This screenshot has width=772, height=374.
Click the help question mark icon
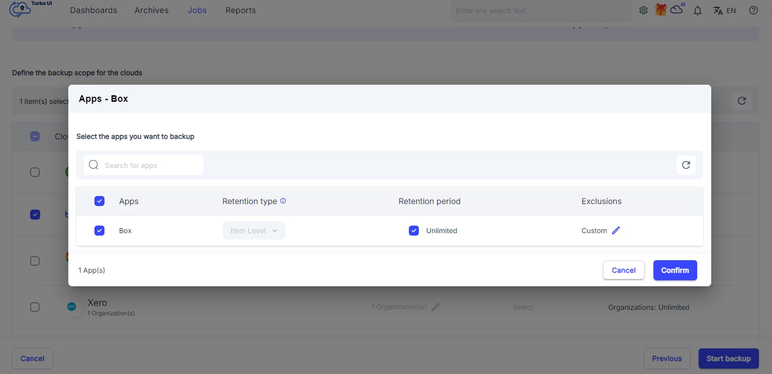coord(753,10)
